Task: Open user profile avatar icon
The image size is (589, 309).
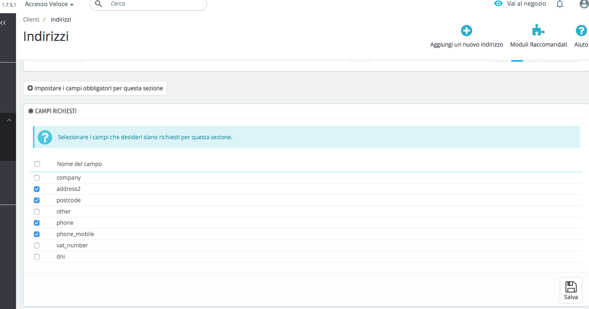Action: [584, 4]
